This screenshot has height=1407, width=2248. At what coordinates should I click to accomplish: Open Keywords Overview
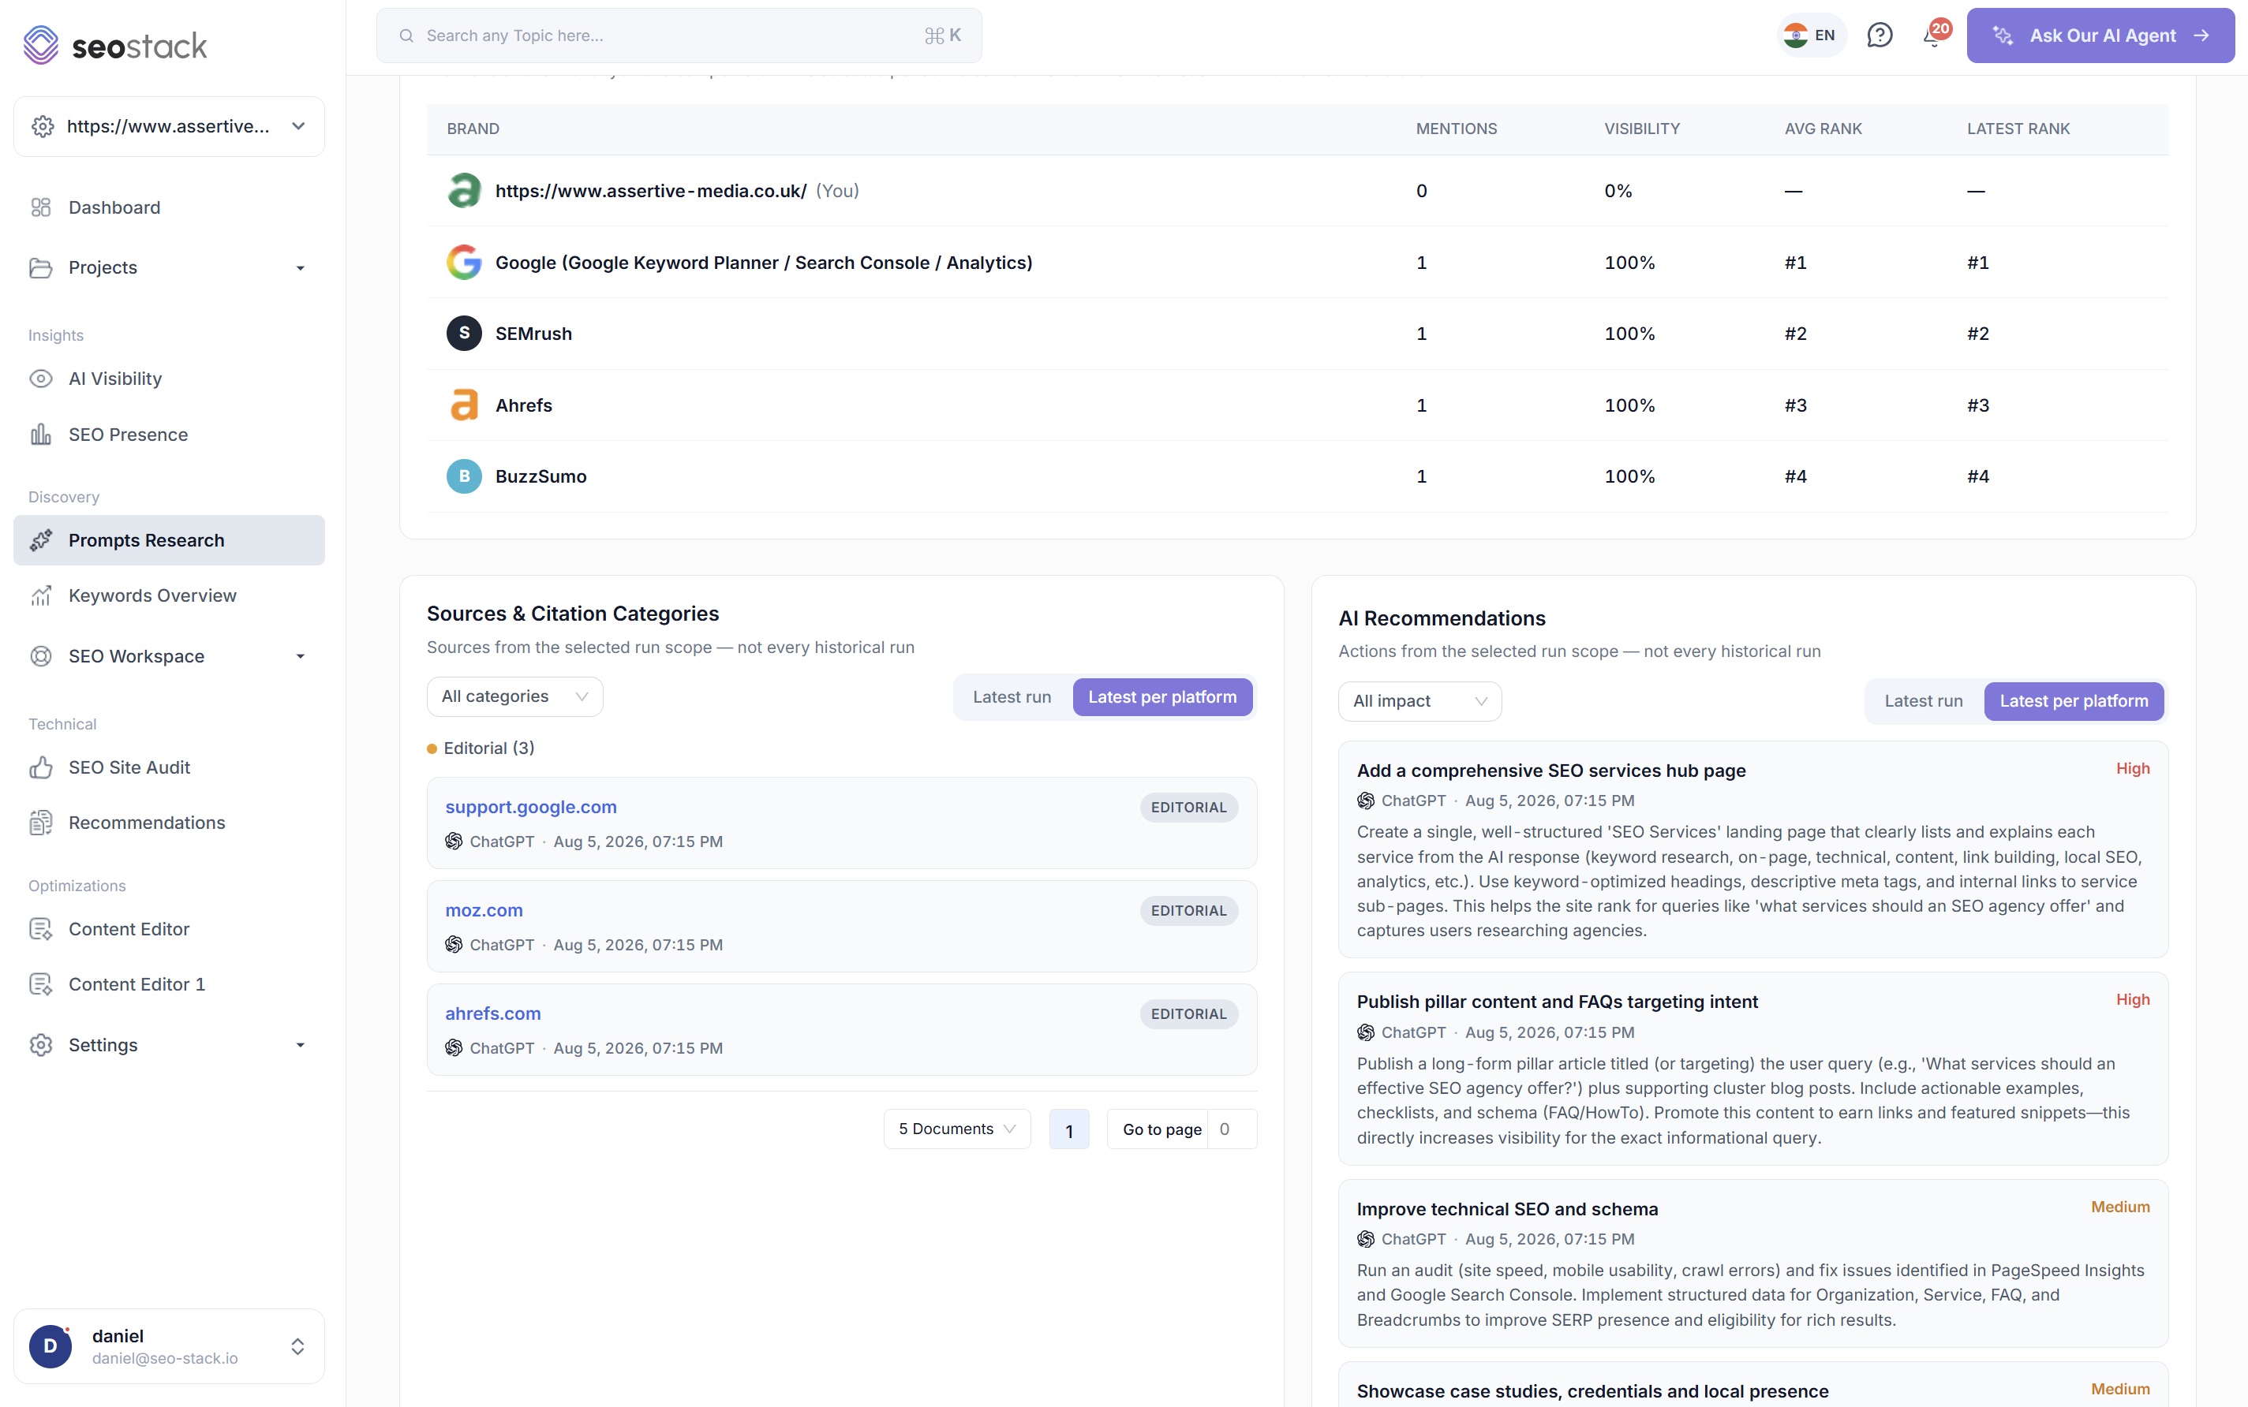pyautogui.click(x=170, y=595)
